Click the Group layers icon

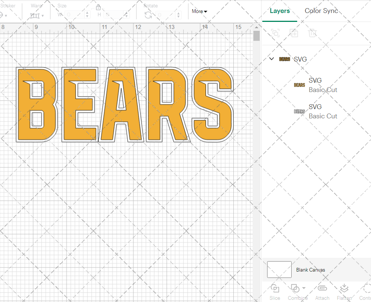coord(276,33)
